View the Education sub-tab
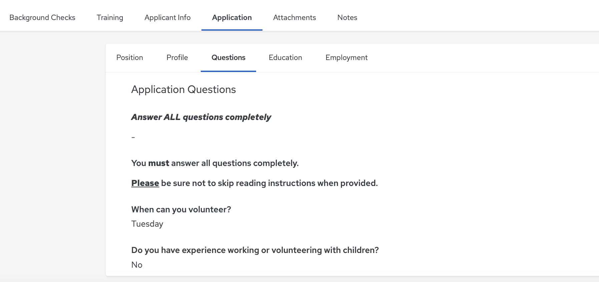Image resolution: width=599 pixels, height=282 pixels. tap(285, 58)
